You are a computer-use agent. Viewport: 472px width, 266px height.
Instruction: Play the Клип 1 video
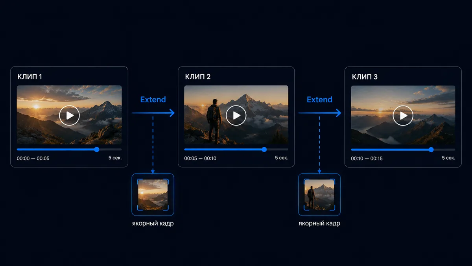coord(70,115)
